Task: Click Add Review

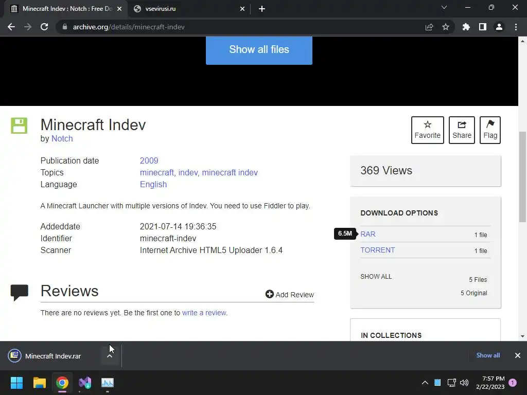Action: point(290,295)
